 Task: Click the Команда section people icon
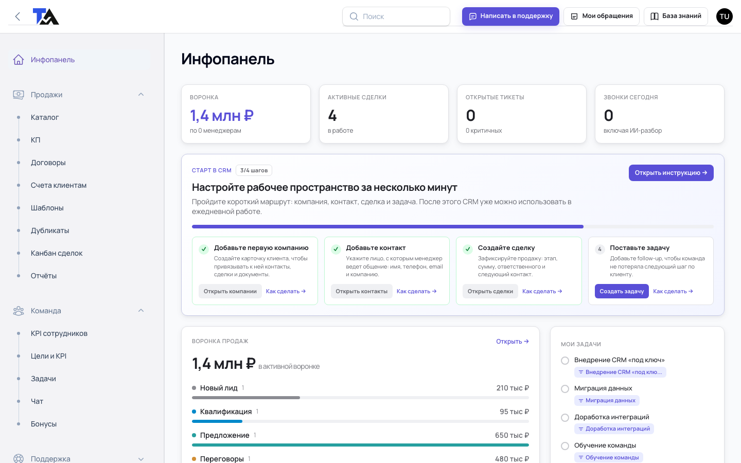(x=19, y=311)
